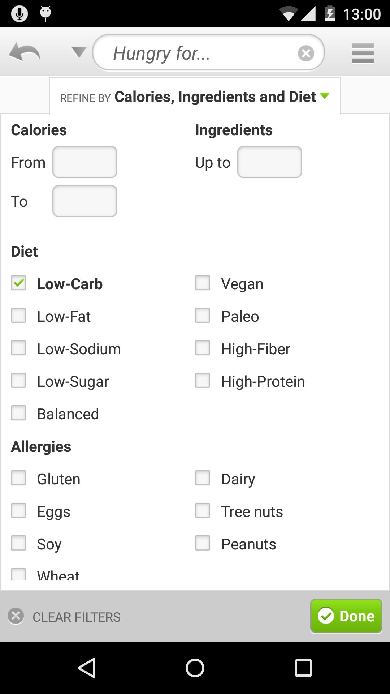Screen dimensions: 390x694
Task: Focus the Calories From input field
Action: click(x=85, y=162)
